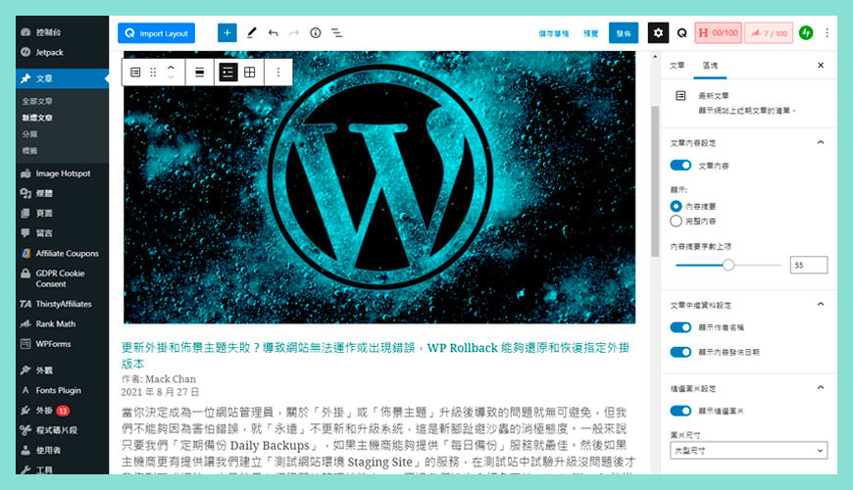853x490 pixels.
Task: Click the Qubely Q icon in the top bar
Action: 681,33
